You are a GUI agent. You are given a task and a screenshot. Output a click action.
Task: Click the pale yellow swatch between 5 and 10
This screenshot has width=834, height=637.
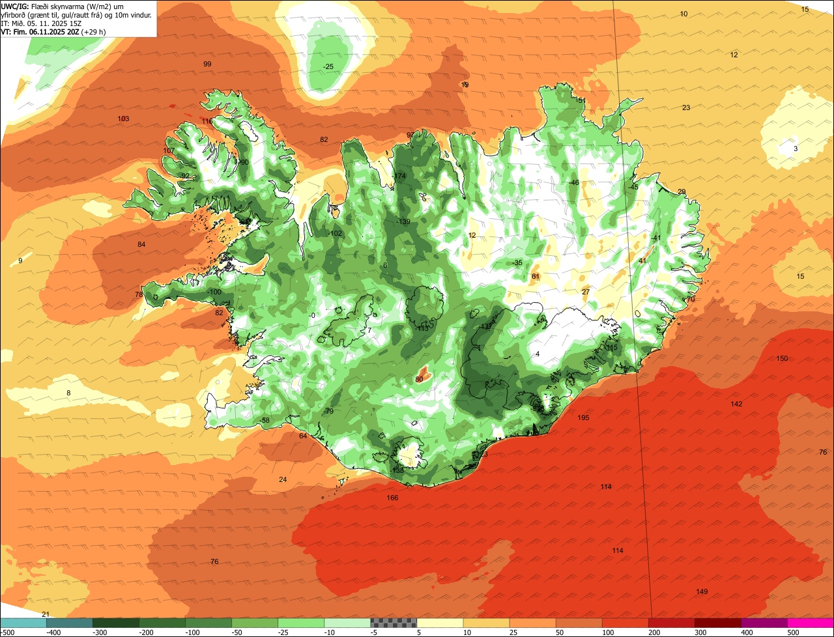(x=440, y=623)
